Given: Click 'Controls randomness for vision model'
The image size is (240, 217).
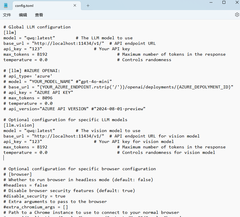Looking at the screenshot, I should point(169,153).
